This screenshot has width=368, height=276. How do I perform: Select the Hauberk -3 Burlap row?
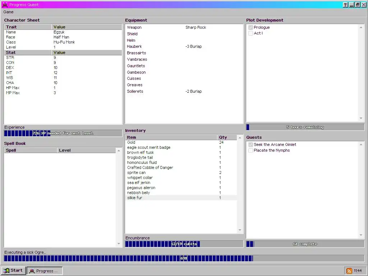coord(184,46)
